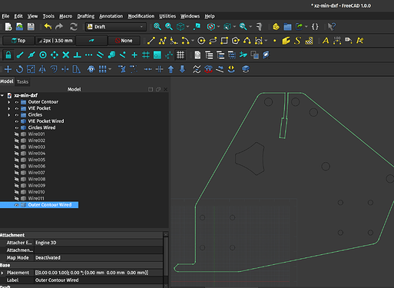Select the Draft B-spline tool
The height and width of the screenshot is (288, 394).
point(247,41)
